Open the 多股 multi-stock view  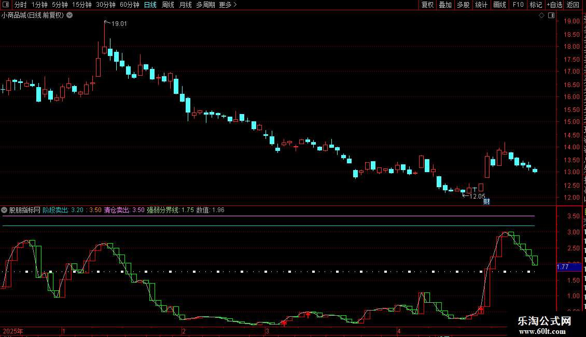coord(463,5)
